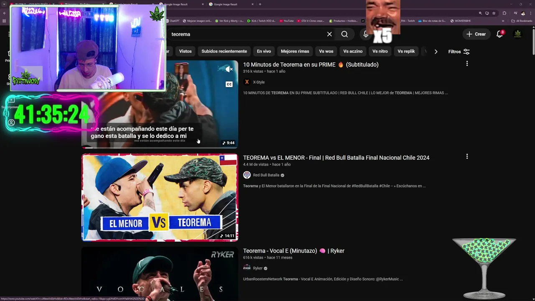Open video title 10 Minutos de Teorema
The image size is (535, 301).
[x=311, y=64]
